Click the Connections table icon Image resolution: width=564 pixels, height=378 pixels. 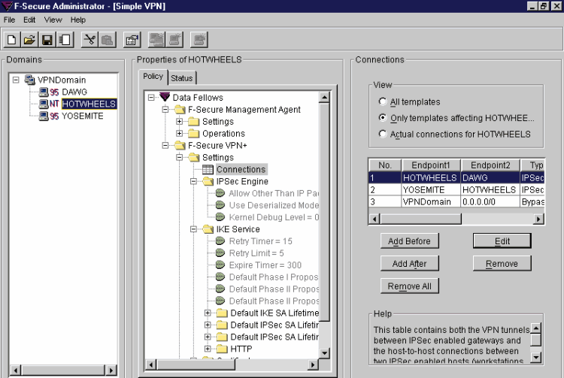coord(208,169)
